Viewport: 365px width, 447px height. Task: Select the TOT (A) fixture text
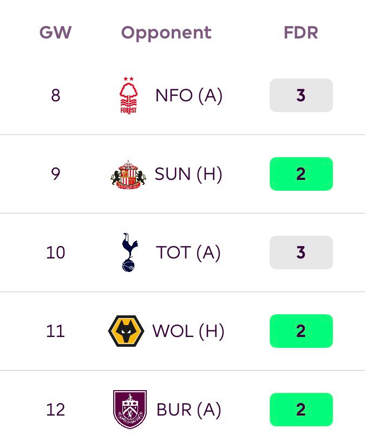point(188,252)
